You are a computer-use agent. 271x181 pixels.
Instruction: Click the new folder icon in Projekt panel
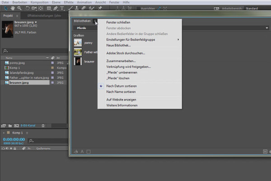pos(10,126)
